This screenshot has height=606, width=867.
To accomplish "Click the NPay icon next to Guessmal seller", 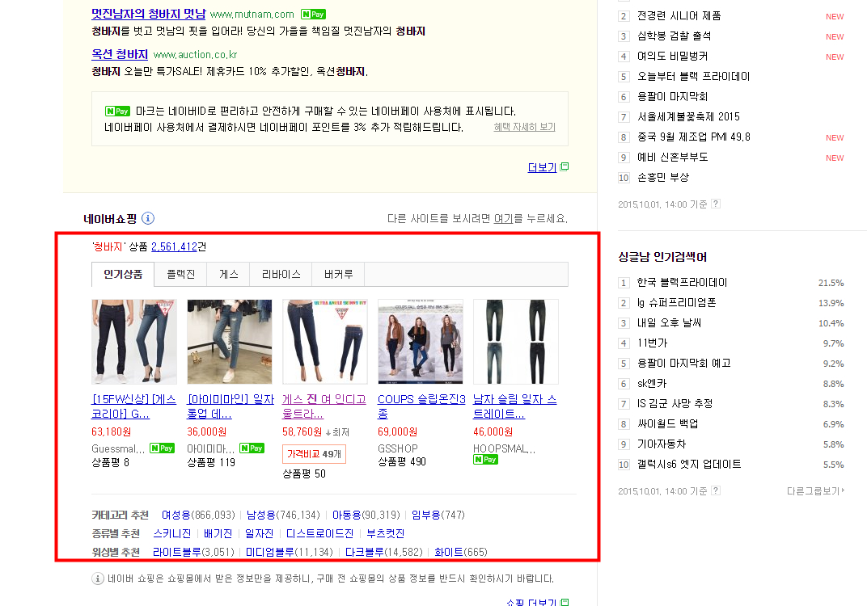I will [x=162, y=448].
